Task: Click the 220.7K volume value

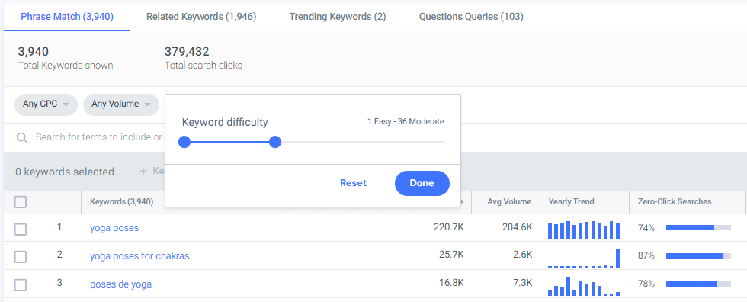Action: coord(449,228)
